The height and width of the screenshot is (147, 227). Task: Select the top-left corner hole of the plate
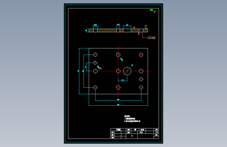95,55
